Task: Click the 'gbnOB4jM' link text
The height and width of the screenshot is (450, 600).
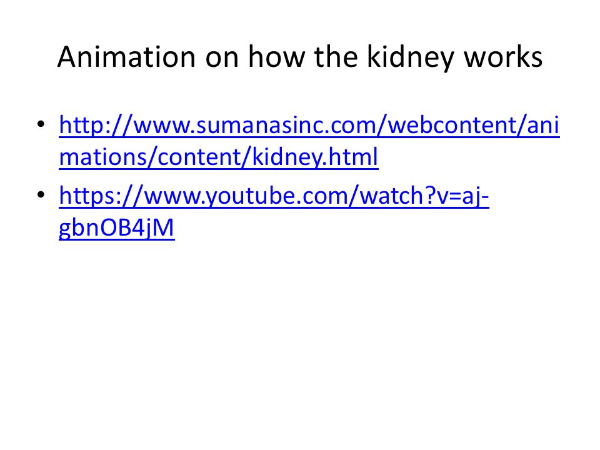Action: 117,227
